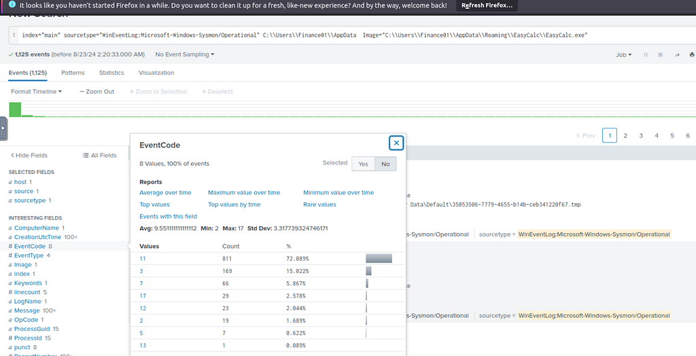Filter by EventCode value 11
The height and width of the screenshot is (356, 696).
[143, 258]
